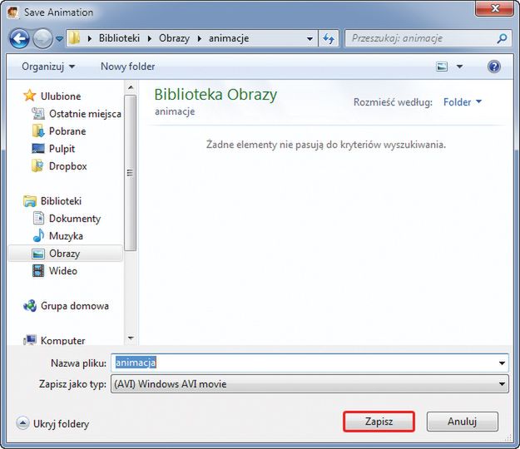Image resolution: width=520 pixels, height=449 pixels.
Task: Select animacje in the address path
Action: point(229,38)
